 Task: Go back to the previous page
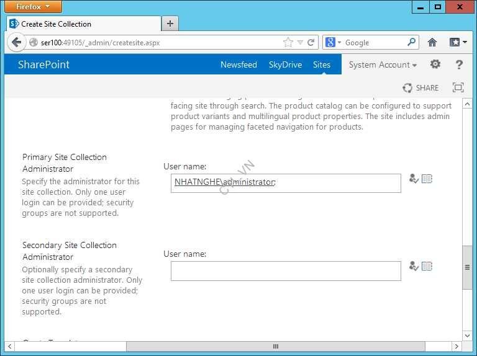tap(16, 42)
